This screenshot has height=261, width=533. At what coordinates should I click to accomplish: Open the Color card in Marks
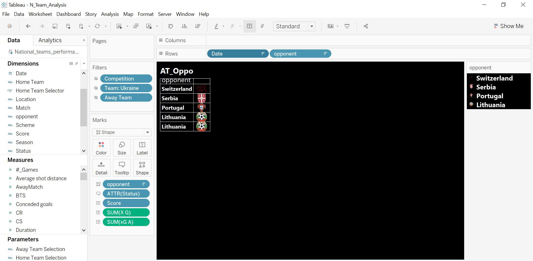coord(101,147)
